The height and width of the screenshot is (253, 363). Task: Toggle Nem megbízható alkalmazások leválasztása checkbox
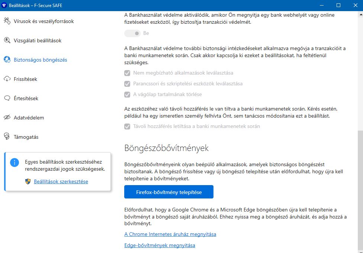click(x=127, y=73)
